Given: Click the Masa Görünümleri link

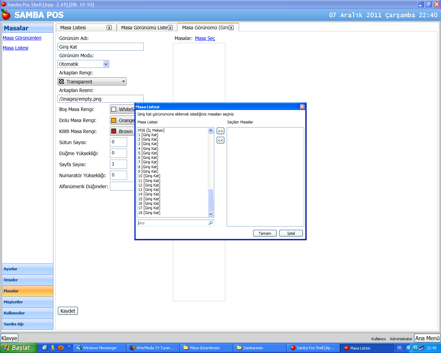Looking at the screenshot, I should (22, 38).
